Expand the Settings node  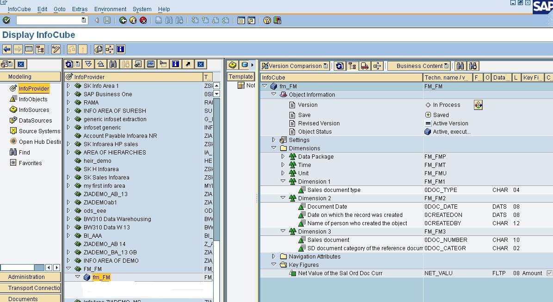click(274, 140)
